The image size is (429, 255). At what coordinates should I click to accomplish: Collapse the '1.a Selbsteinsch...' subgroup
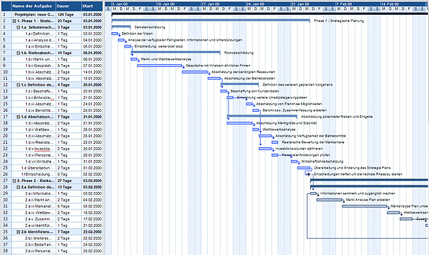(x=18, y=27)
